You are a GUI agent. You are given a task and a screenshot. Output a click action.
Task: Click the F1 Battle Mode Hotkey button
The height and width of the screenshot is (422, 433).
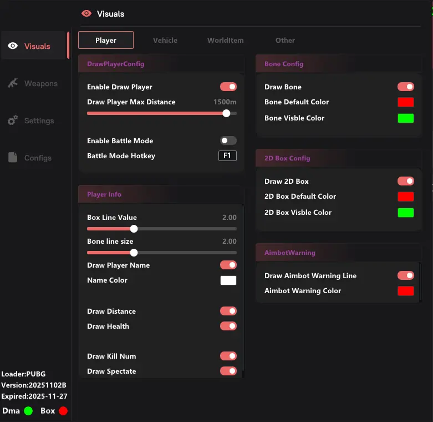227,155
